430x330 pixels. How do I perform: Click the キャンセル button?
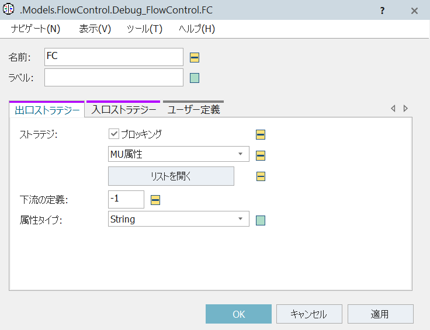coord(309,314)
